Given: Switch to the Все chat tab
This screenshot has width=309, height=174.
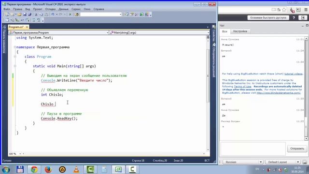Looking at the screenshot, I should point(225,31).
